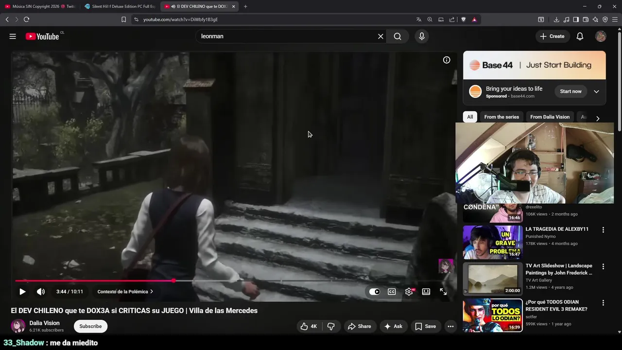Expand the Base44 ad chevron
The width and height of the screenshot is (622, 350).
(596, 91)
